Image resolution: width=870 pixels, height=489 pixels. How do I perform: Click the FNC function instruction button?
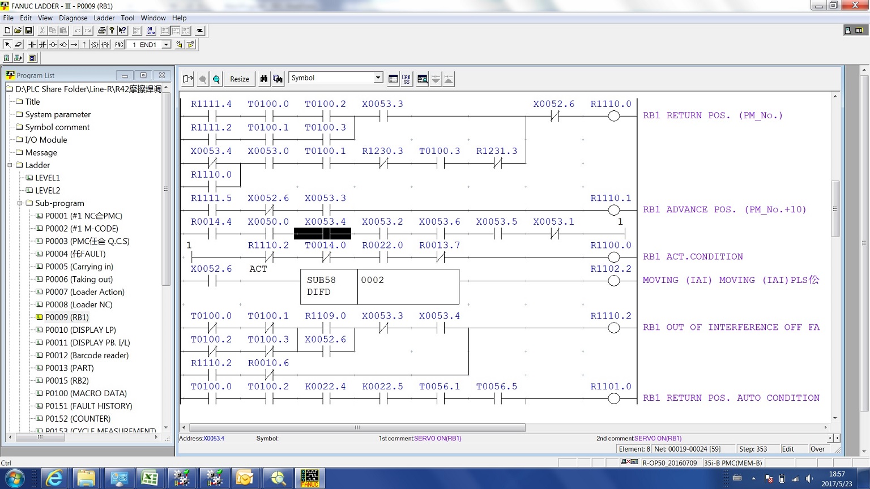point(119,45)
